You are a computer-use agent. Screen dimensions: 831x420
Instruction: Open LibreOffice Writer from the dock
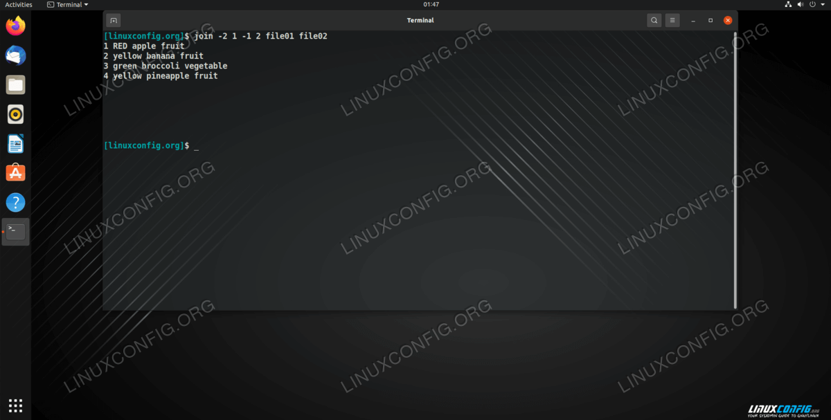[15, 144]
